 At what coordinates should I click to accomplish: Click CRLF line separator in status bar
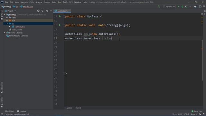point(180,114)
